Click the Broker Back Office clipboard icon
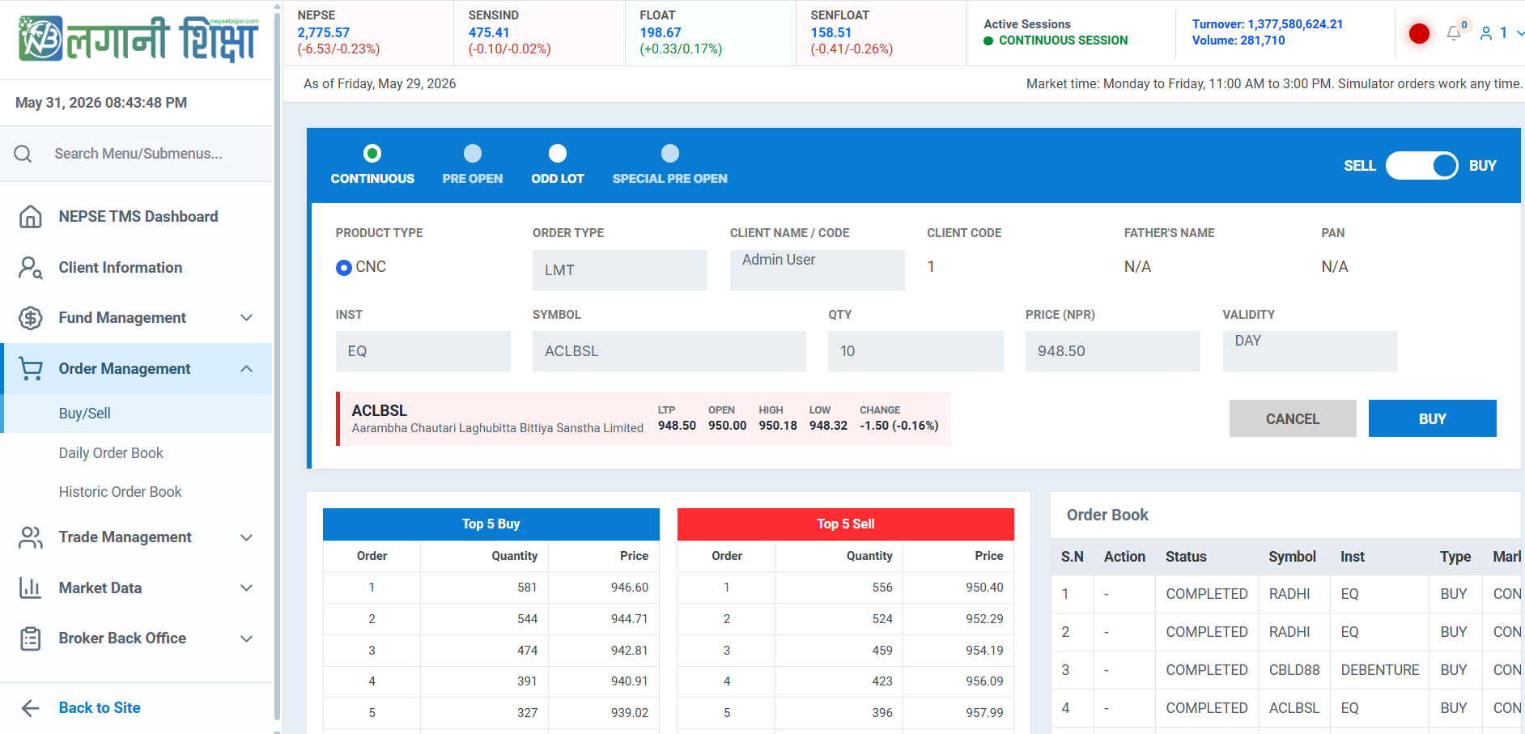Viewport: 1525px width, 734px height. tap(31, 639)
